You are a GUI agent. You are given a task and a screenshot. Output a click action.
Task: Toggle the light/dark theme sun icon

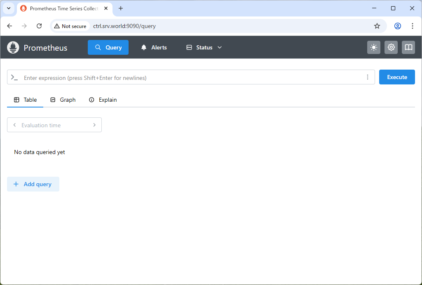pos(374,47)
